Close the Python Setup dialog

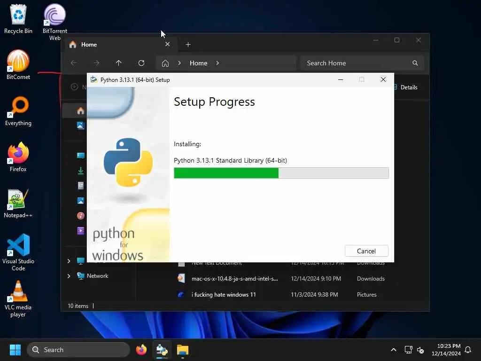coord(383,79)
